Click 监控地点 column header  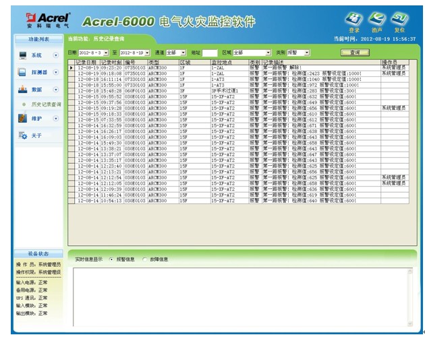click(x=229, y=62)
